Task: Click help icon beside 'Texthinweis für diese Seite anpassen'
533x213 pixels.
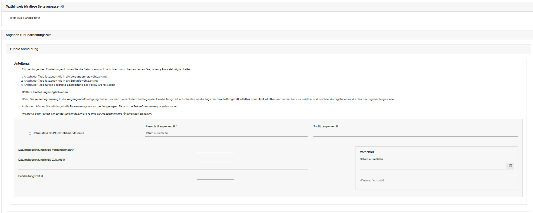Action: click(63, 6)
